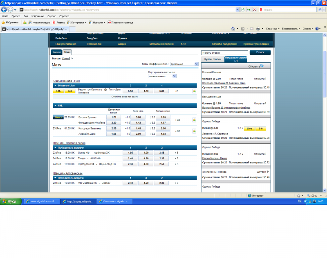Click the Главная страница favorites link
Image resolution: width=327 pixels, height=258 pixels.
pos(120,23)
